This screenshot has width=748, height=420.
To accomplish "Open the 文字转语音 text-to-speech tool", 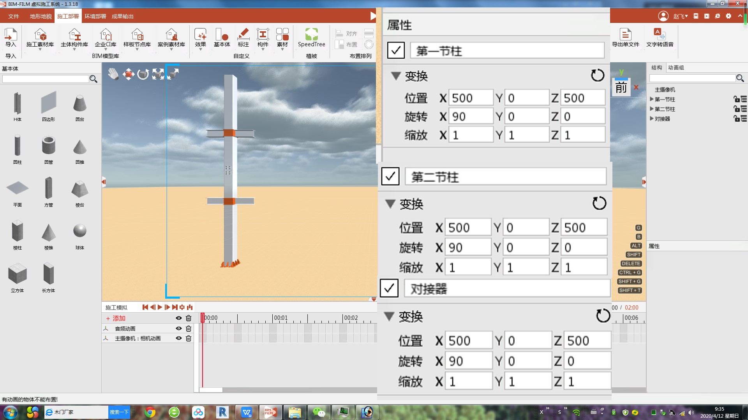I will (x=660, y=38).
